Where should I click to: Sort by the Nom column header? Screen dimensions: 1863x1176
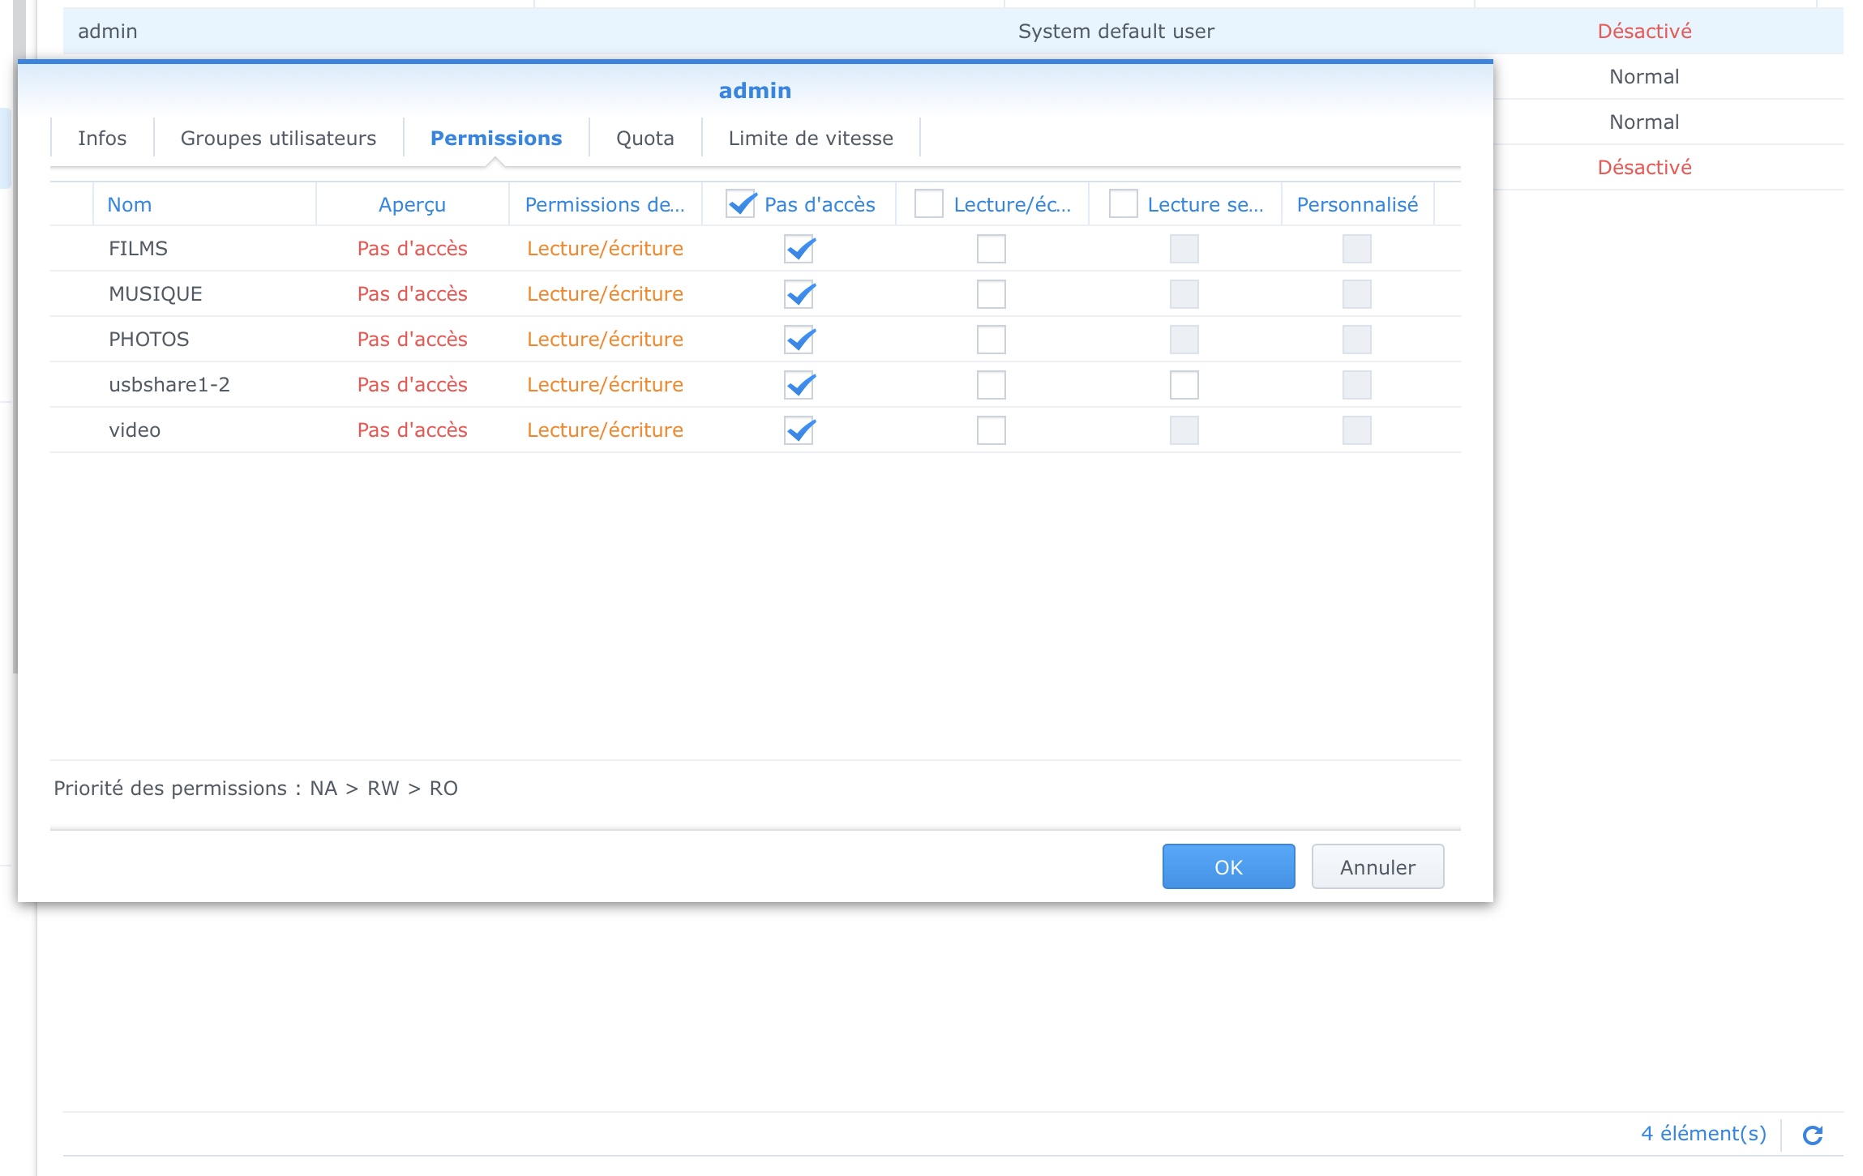point(130,205)
